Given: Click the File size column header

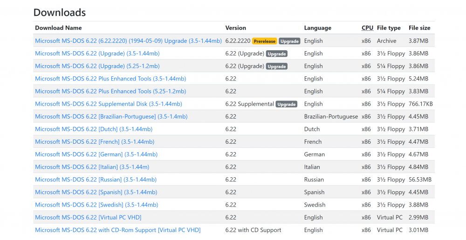Looking at the screenshot, I should pos(419,28).
